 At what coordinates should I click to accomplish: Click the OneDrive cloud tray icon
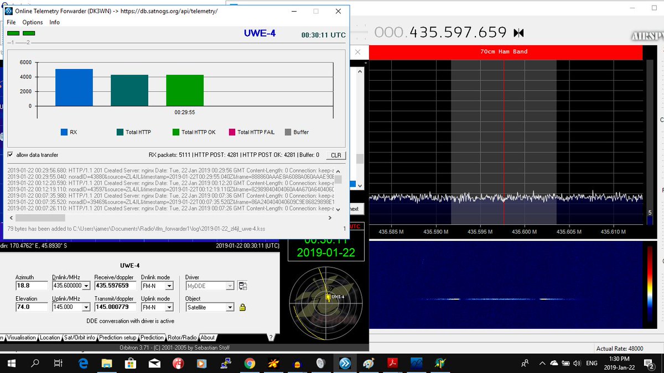(554, 363)
